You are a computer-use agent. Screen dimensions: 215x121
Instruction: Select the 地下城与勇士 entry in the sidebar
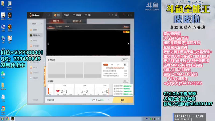(36, 46)
